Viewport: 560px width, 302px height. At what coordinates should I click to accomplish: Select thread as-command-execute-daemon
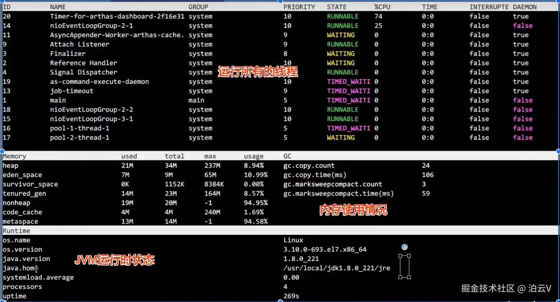click(x=100, y=81)
